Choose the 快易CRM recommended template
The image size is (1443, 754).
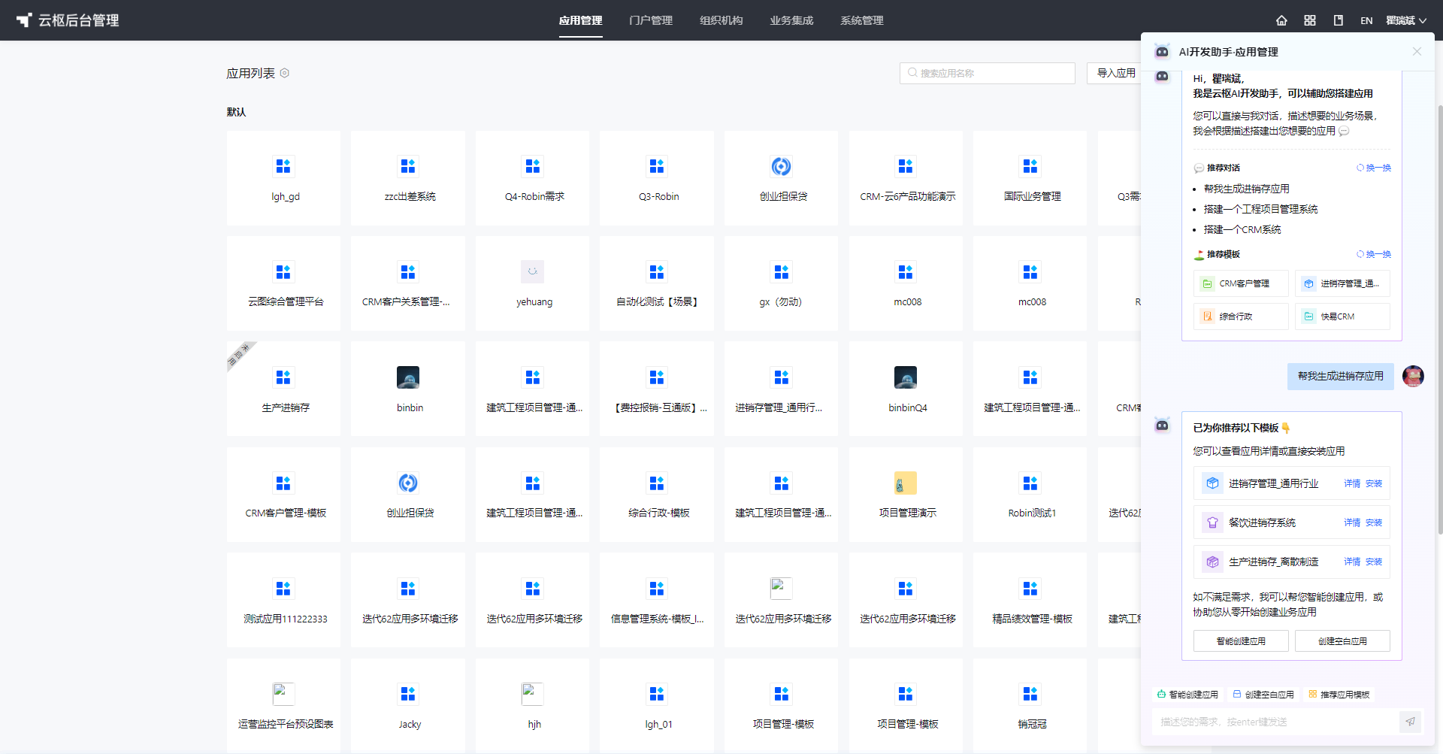1342,316
